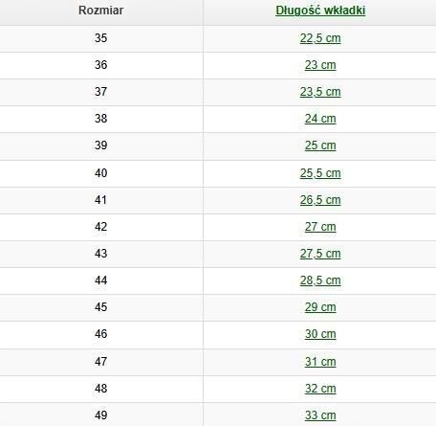
Task: Click the size 38 cell
Action: point(101,119)
